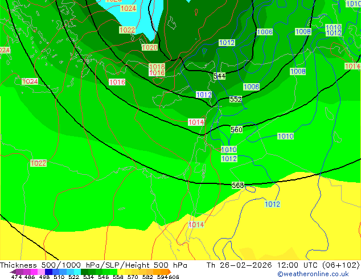Pick the bright yellow legend swatch at 558
The width and height of the screenshot is (361, 279).
[x=121, y=272]
